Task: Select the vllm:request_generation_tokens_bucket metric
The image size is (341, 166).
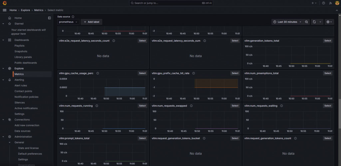Action: 235,138
